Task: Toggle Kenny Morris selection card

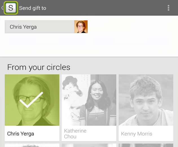Action: [146, 108]
